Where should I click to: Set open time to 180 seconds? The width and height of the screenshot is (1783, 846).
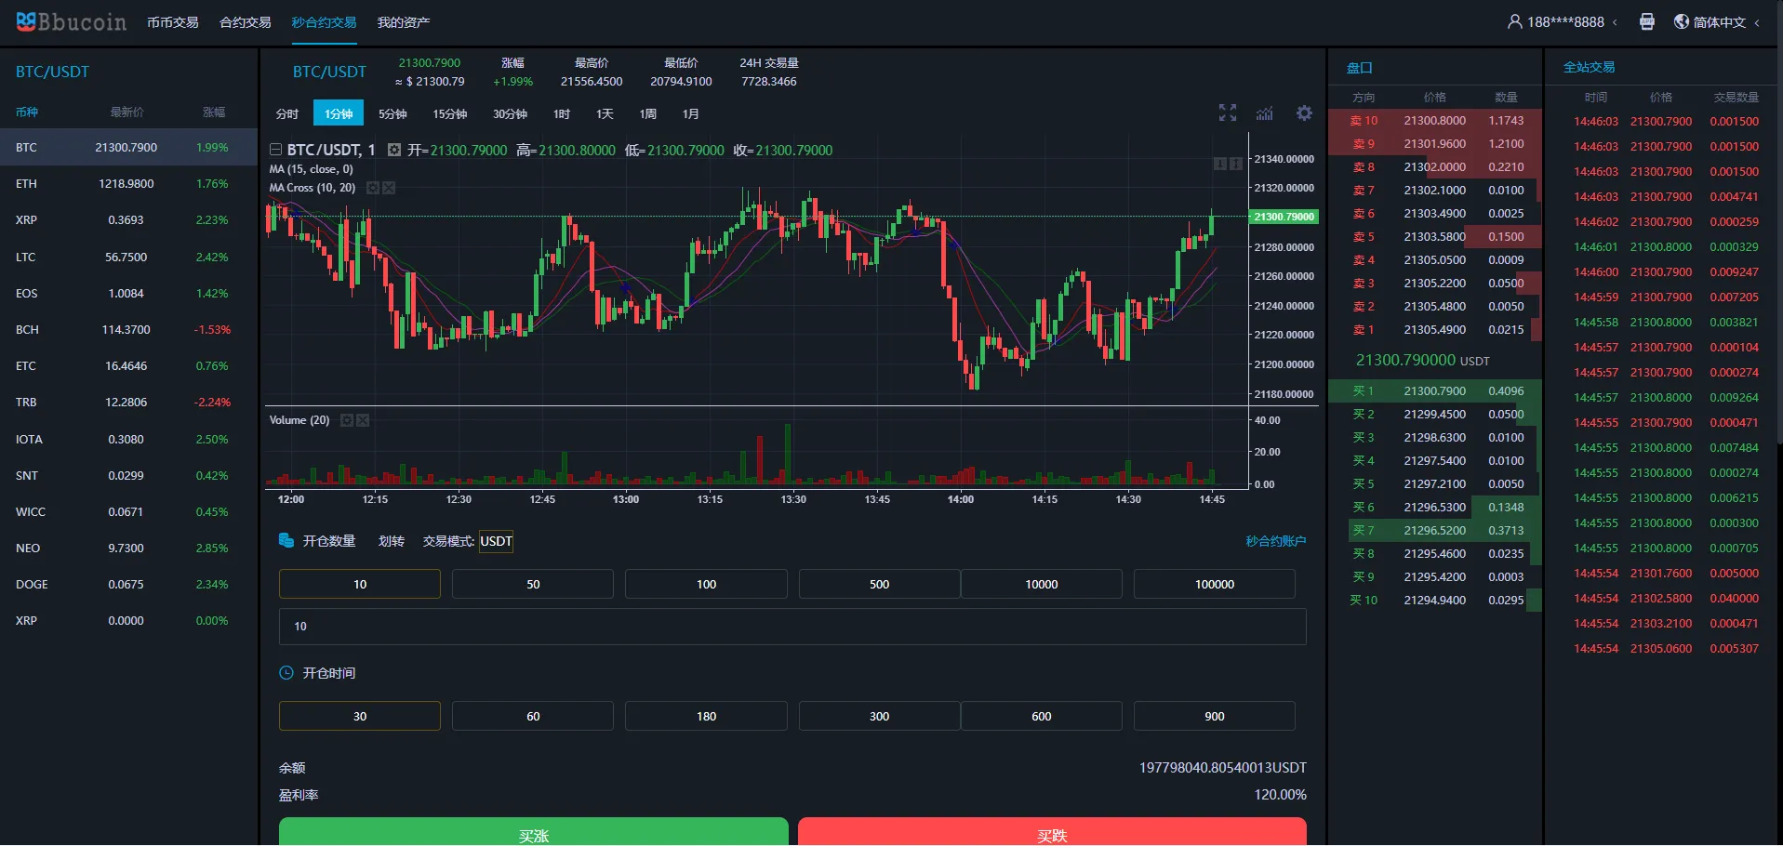[x=706, y=716]
